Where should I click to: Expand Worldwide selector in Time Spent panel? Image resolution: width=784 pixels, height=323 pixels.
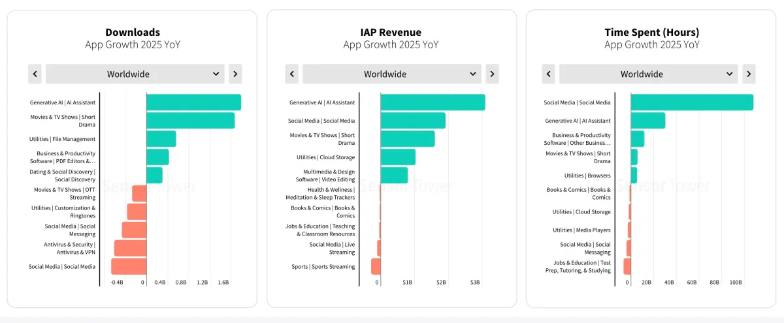[x=649, y=74]
